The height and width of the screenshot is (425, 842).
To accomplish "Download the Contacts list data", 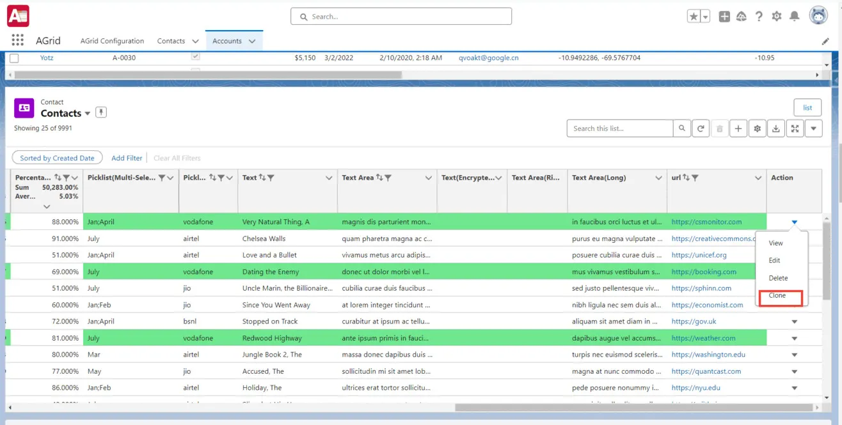I will coord(775,128).
